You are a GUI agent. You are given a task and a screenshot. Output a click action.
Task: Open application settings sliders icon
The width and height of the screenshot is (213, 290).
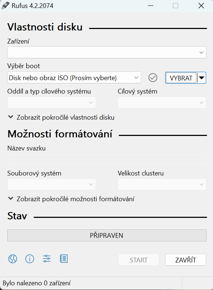47,258
